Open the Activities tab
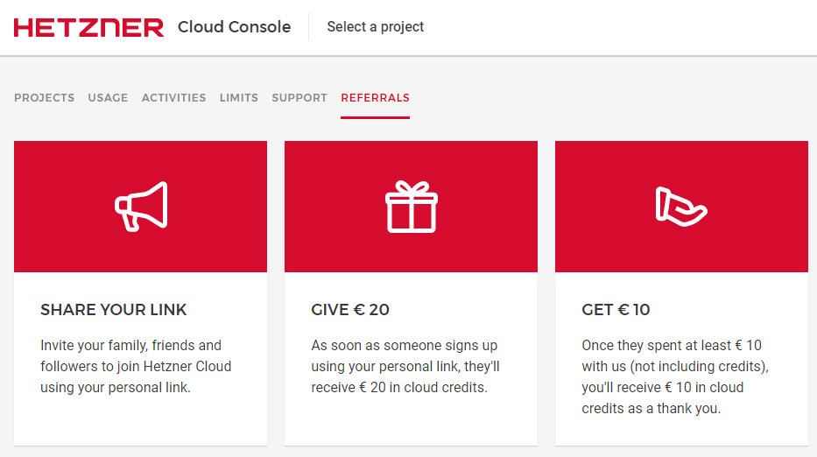This screenshot has width=817, height=457. coord(174,98)
